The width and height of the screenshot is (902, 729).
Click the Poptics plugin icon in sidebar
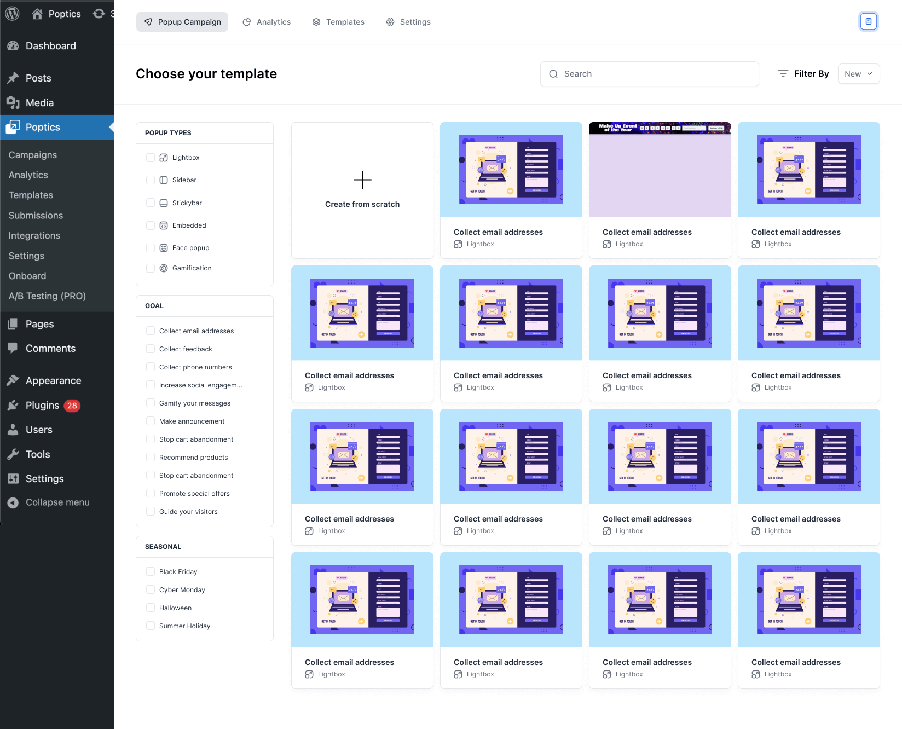point(13,127)
